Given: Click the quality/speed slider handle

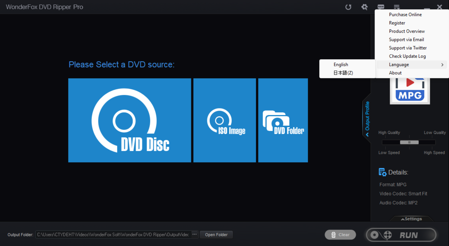Looking at the screenshot, I should pyautogui.click(x=409, y=142).
